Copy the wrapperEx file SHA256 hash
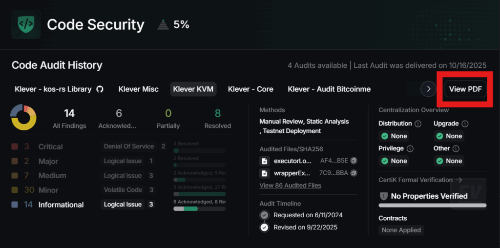 (354, 173)
